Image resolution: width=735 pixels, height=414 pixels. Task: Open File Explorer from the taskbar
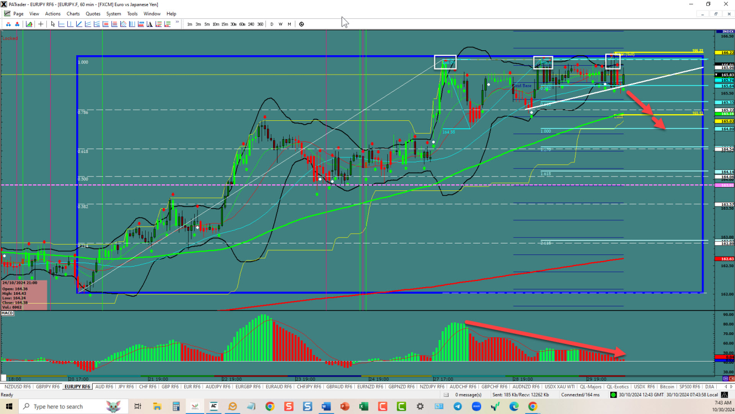pos(157,406)
